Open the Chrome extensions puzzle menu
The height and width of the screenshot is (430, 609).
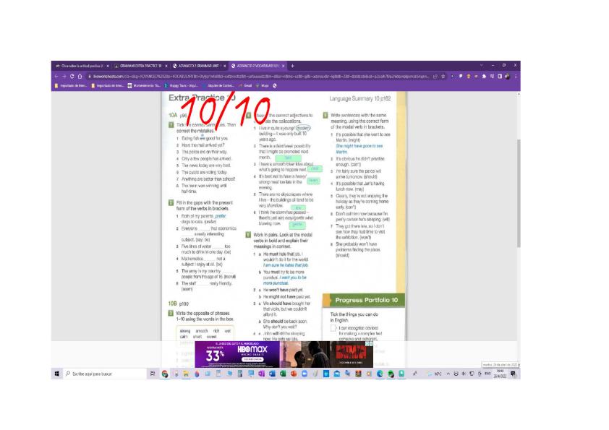point(484,77)
